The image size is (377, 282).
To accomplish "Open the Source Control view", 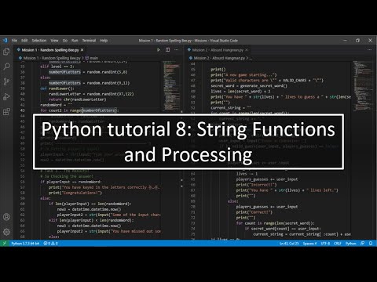I will [x=6, y=81].
